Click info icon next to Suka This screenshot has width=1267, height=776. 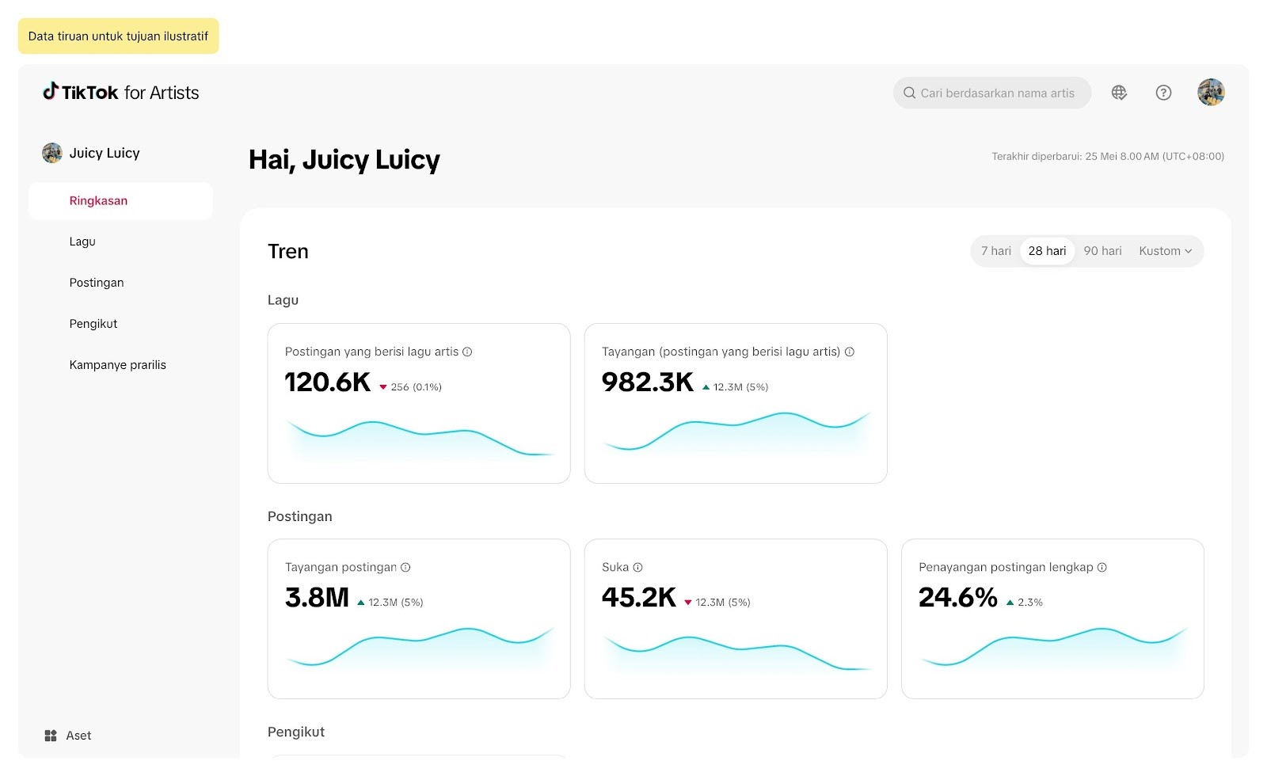[637, 568]
